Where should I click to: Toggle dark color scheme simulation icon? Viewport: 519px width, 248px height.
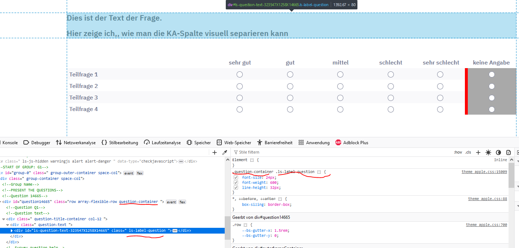point(498,152)
